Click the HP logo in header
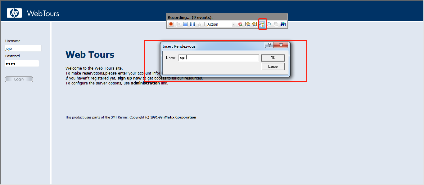The width and height of the screenshot is (424, 185). tap(14, 13)
